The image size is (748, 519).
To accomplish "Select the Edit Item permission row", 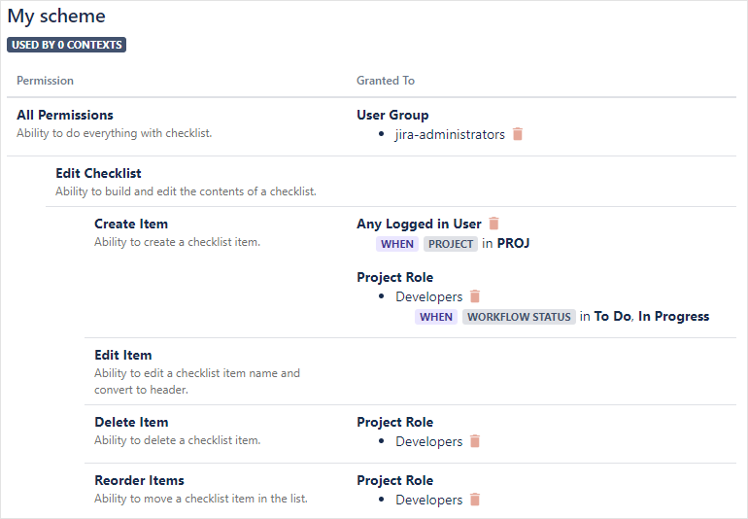I will pyautogui.click(x=123, y=355).
